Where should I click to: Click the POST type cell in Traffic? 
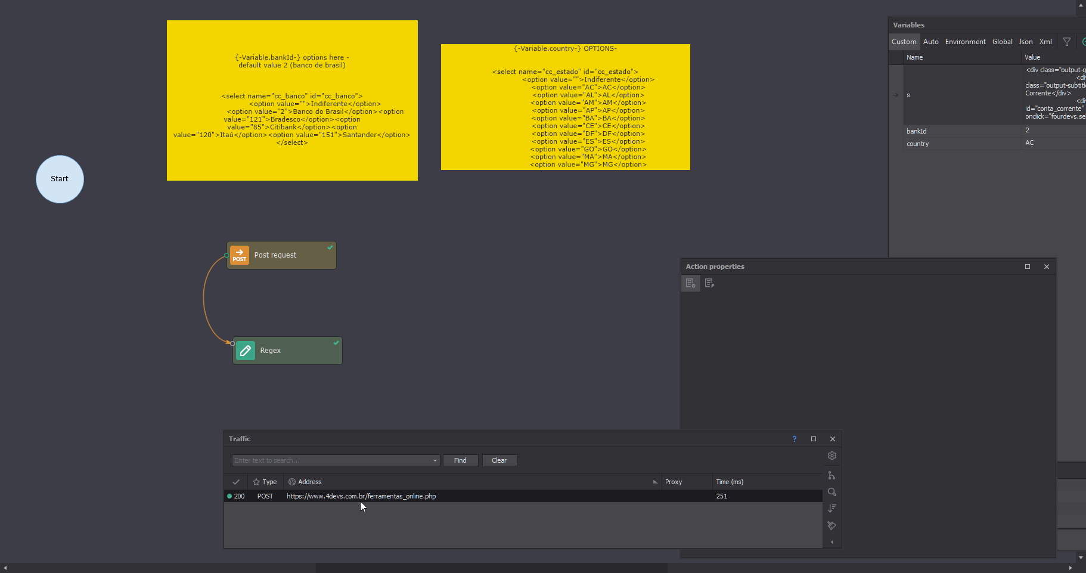click(x=265, y=496)
